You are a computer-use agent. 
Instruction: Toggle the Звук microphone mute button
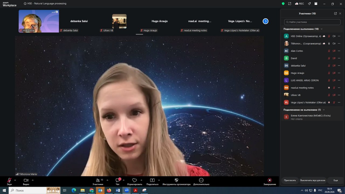[x=9, y=181]
